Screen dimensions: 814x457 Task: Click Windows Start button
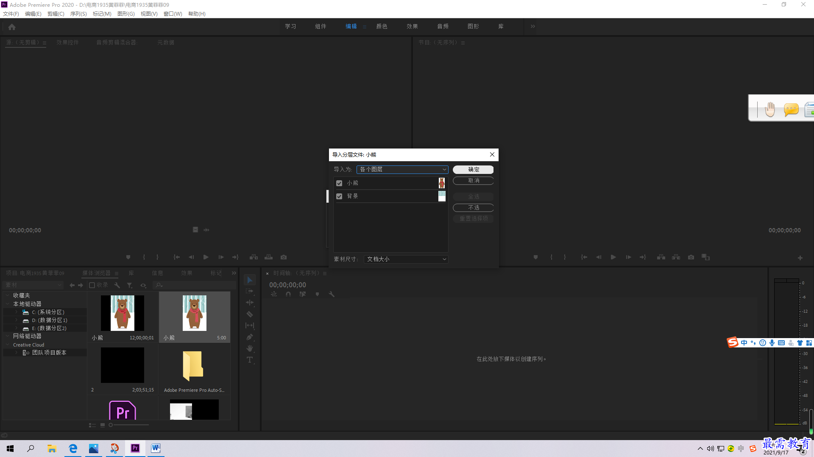[10, 449]
